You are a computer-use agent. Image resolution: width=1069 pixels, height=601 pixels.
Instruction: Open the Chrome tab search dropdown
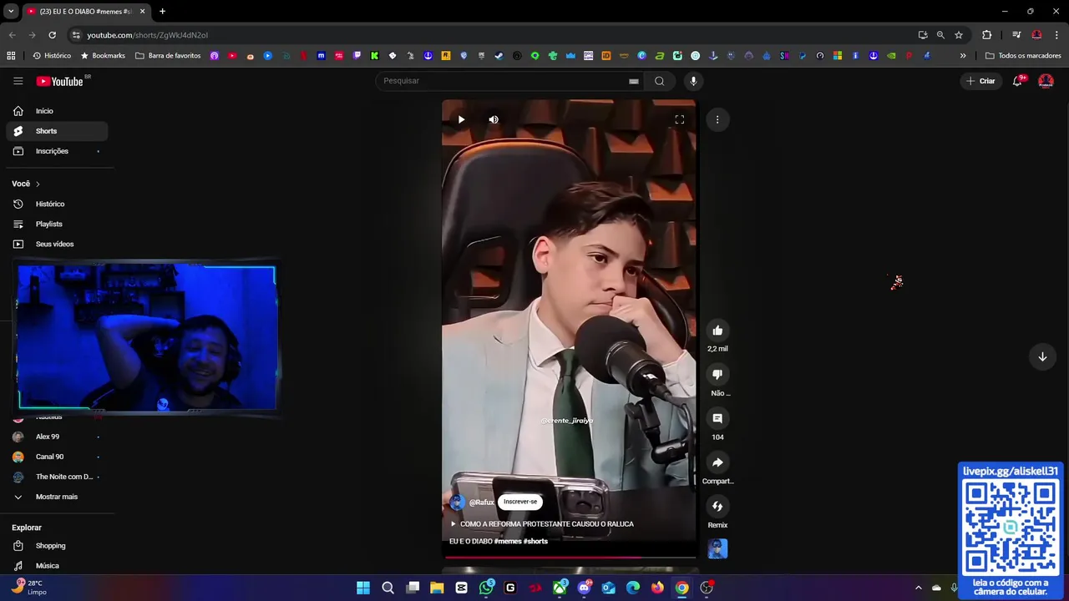(x=11, y=11)
